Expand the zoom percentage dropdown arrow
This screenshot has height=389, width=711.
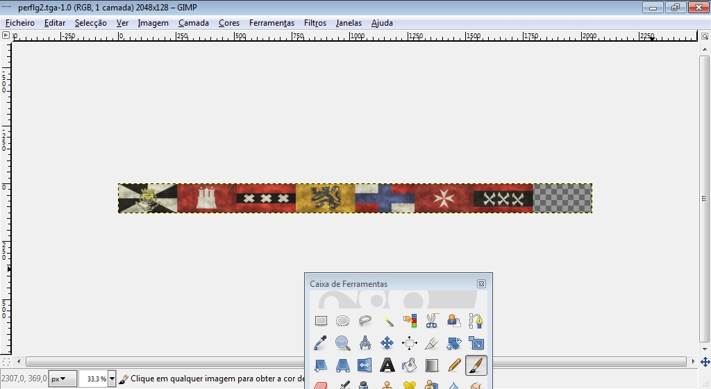tap(112, 379)
